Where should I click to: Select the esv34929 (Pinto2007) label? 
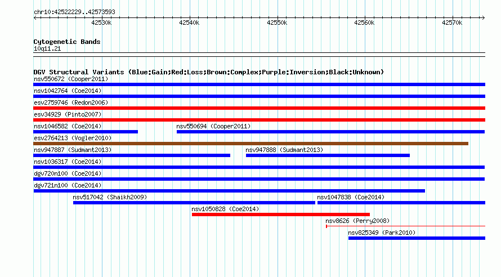68,114
